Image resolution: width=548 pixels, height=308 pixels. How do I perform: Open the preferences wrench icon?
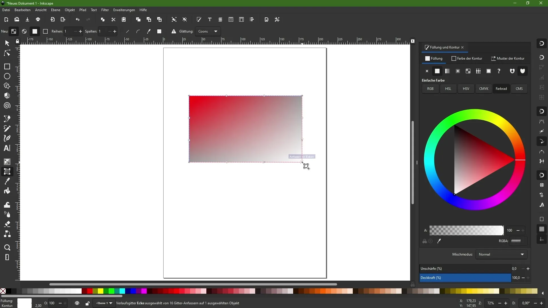(277, 20)
